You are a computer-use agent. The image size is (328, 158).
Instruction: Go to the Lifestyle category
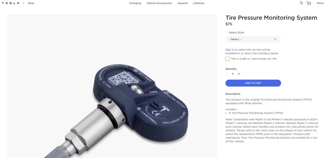click(x=199, y=3)
